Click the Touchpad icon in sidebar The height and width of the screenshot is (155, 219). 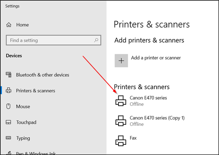point(9,122)
